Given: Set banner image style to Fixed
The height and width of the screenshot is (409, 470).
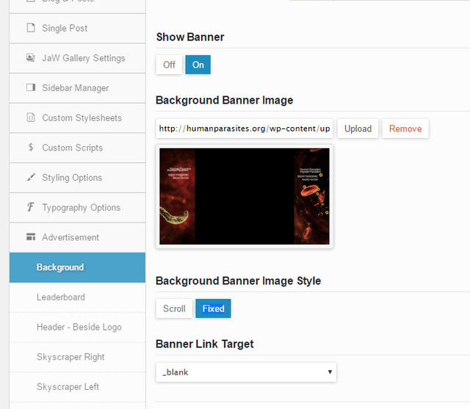Looking at the screenshot, I should click(x=213, y=308).
